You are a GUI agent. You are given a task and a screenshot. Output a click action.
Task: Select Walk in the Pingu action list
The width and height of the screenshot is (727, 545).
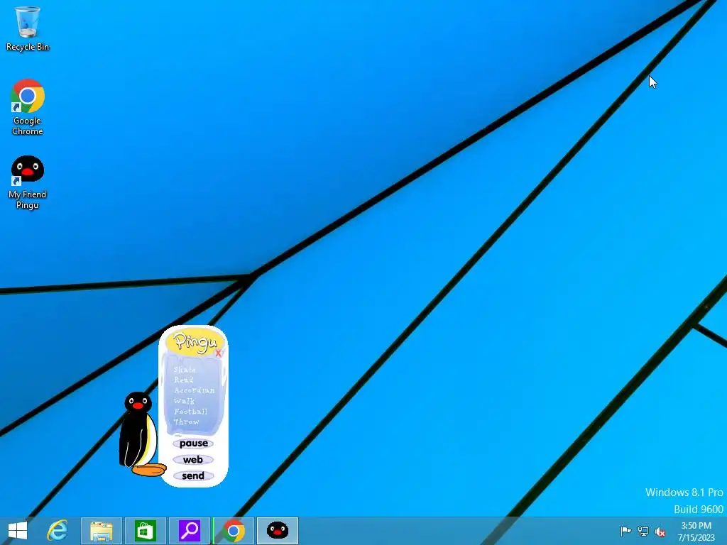tap(184, 401)
